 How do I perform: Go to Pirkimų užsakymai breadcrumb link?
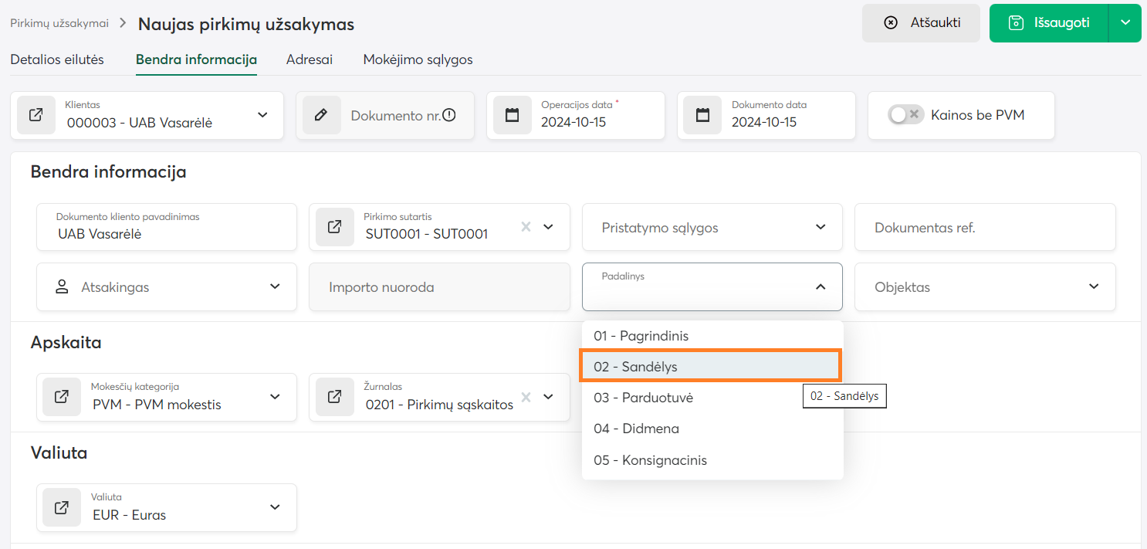click(x=59, y=23)
